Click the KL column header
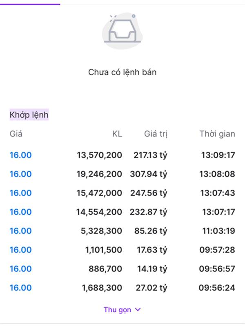Viewport: 245px width, 327px height. 117,134
